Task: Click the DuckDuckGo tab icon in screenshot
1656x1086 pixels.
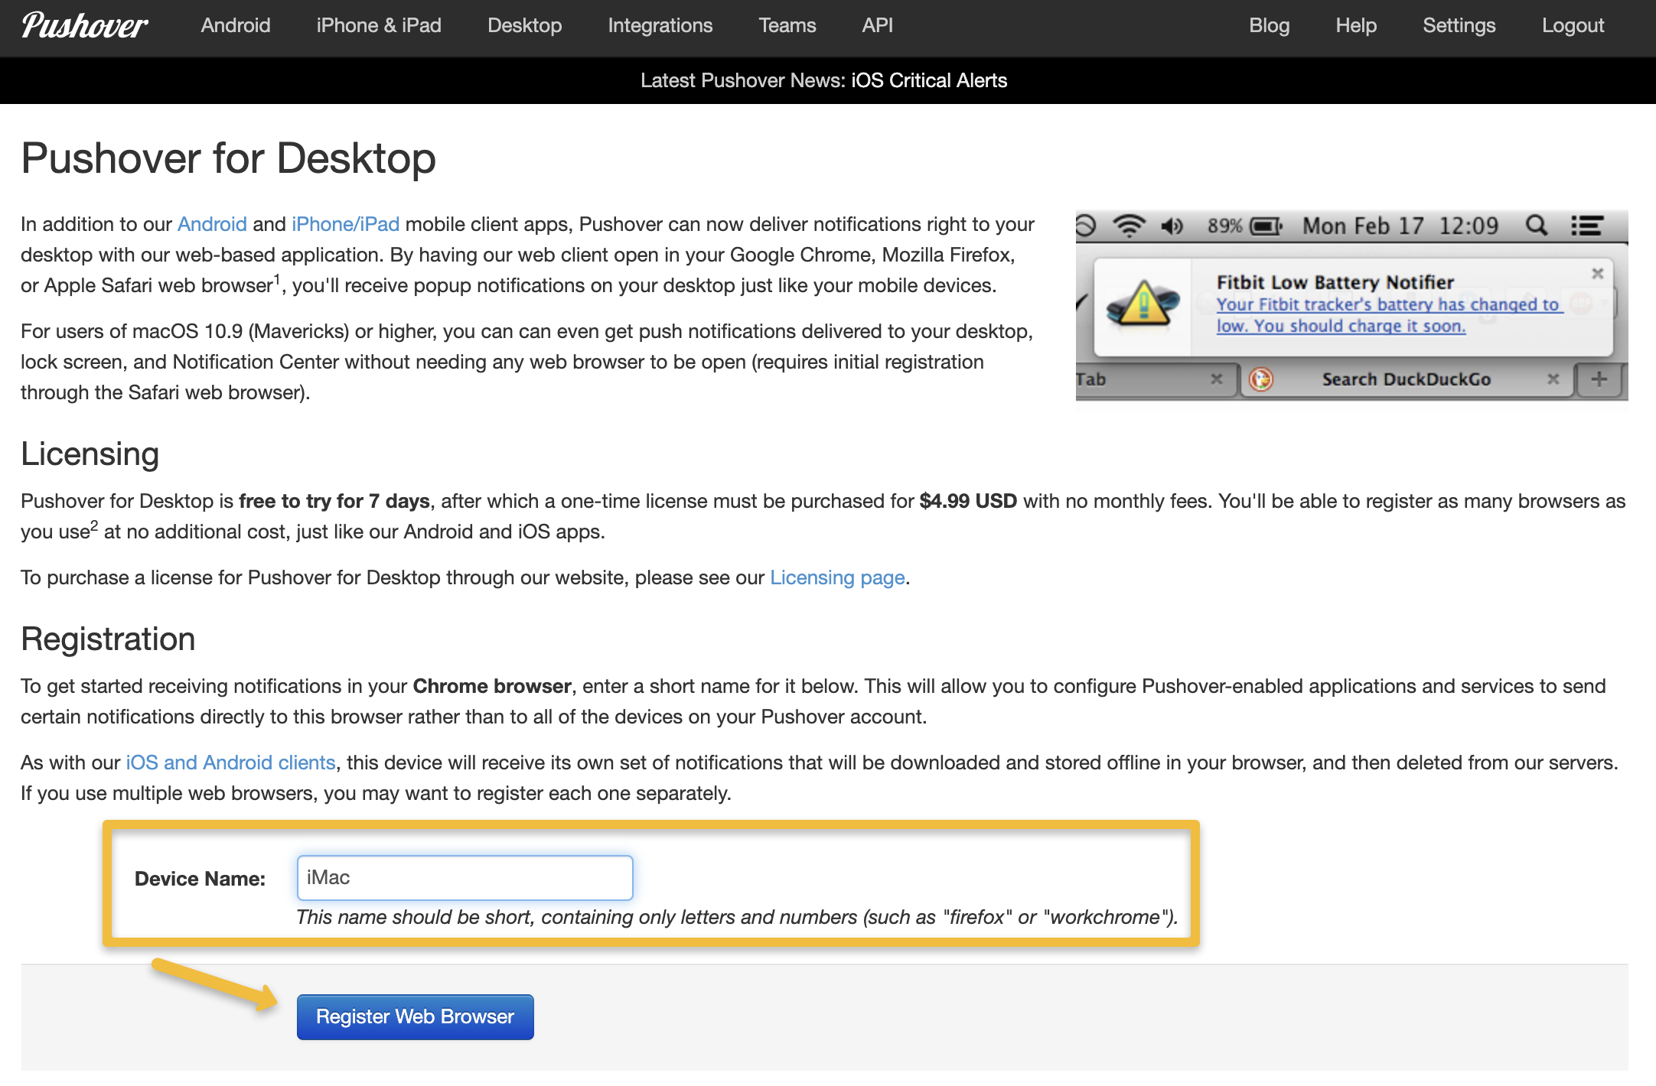Action: tap(1260, 379)
